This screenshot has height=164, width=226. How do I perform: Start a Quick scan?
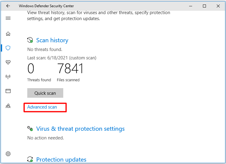pyautogui.click(x=45, y=93)
